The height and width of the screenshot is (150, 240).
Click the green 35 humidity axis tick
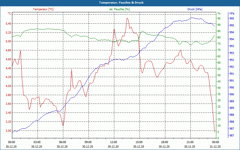click(219, 94)
